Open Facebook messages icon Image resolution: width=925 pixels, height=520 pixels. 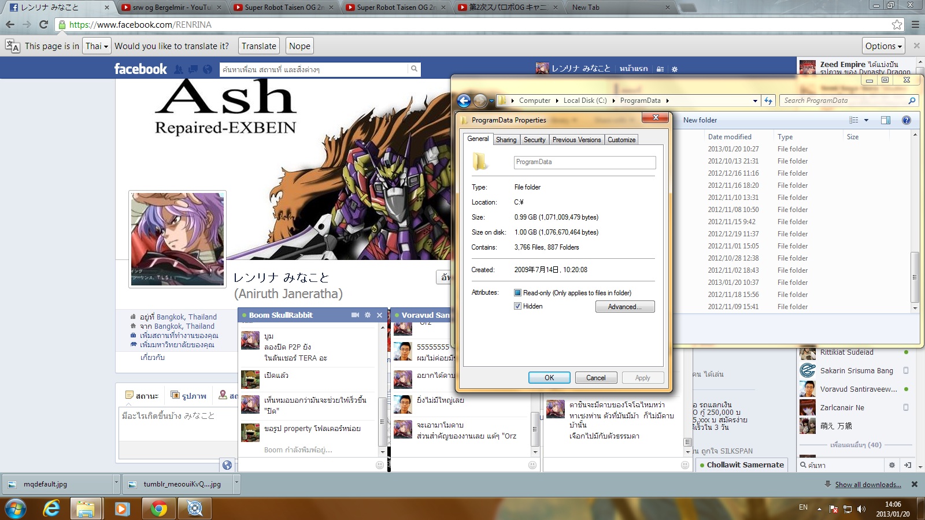click(x=193, y=69)
